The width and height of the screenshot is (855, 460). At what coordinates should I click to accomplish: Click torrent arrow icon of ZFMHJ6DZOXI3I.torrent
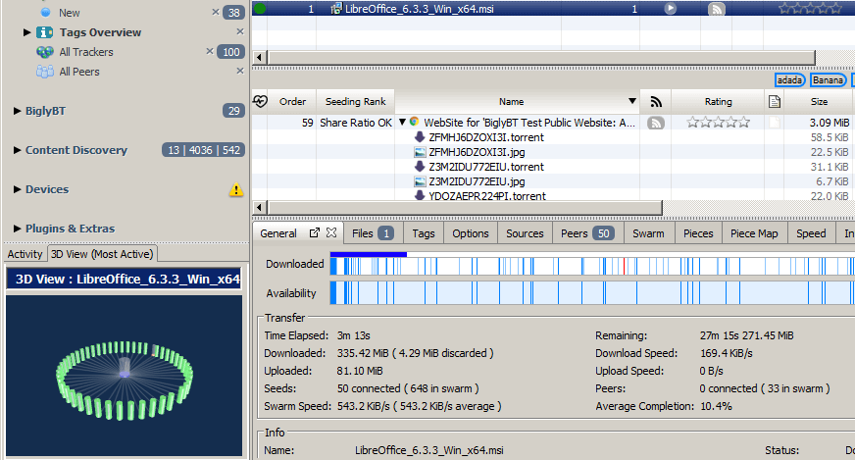click(420, 137)
